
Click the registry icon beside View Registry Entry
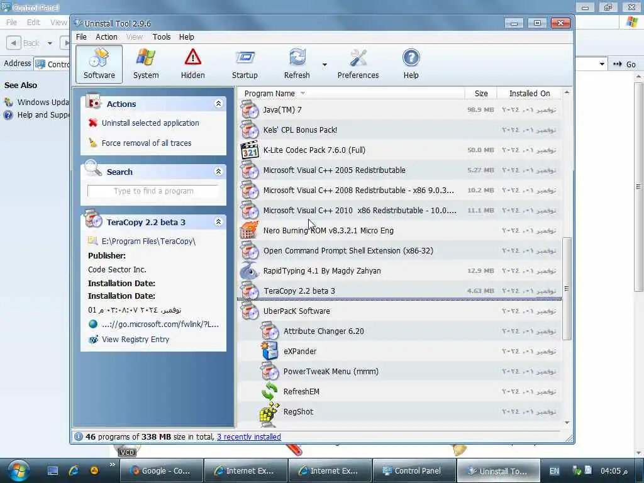93,339
